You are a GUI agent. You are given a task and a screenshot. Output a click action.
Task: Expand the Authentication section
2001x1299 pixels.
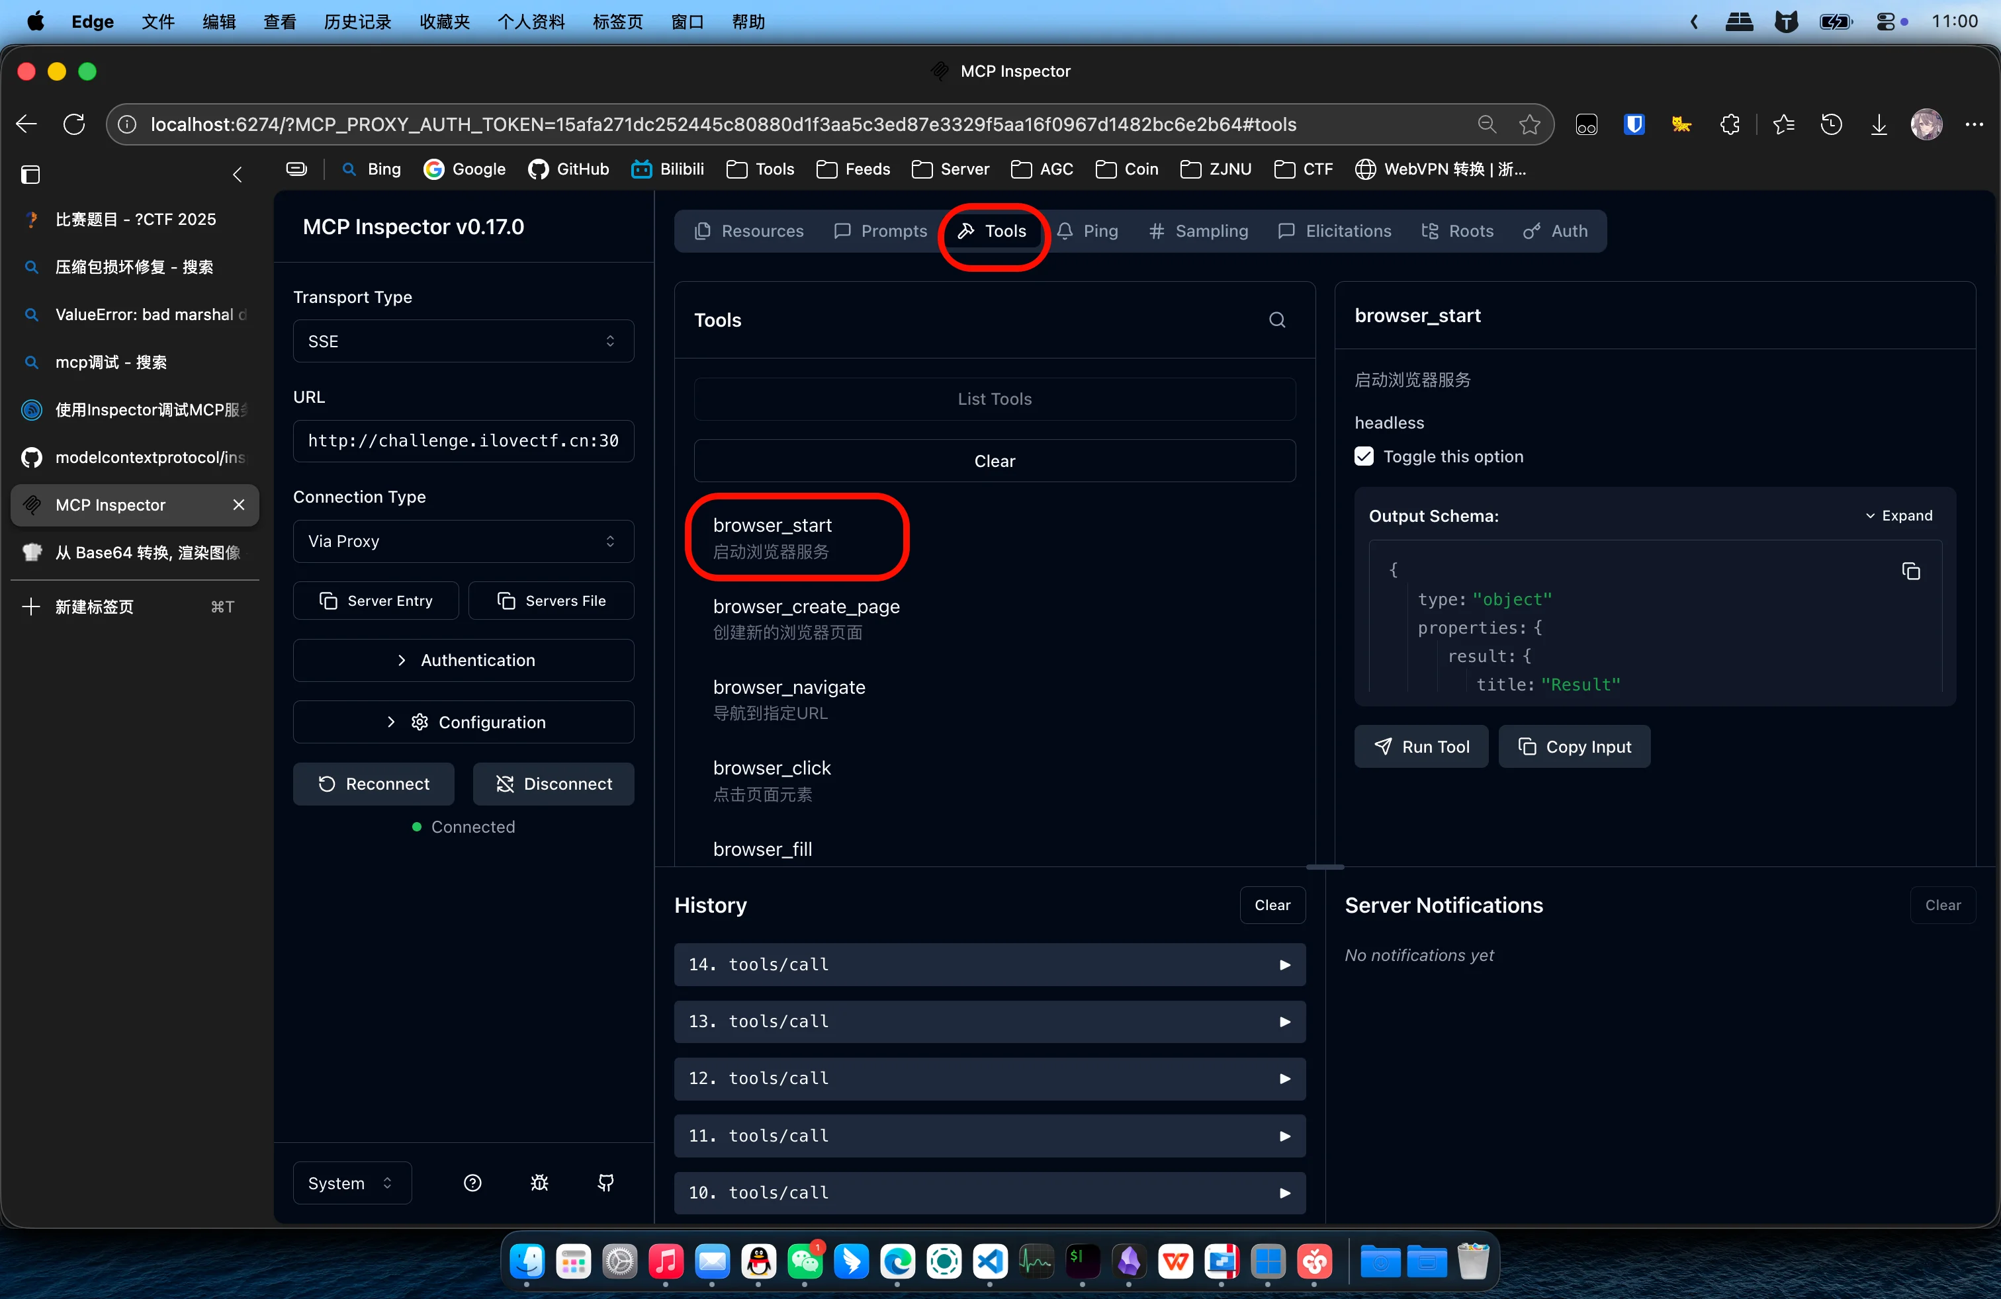click(463, 661)
